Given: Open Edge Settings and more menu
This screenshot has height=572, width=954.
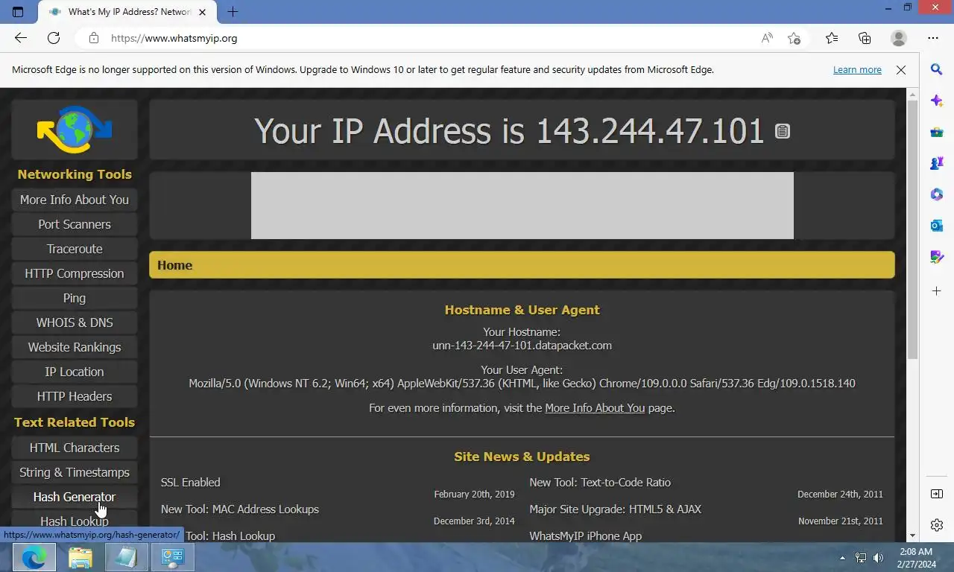Looking at the screenshot, I should 933,38.
